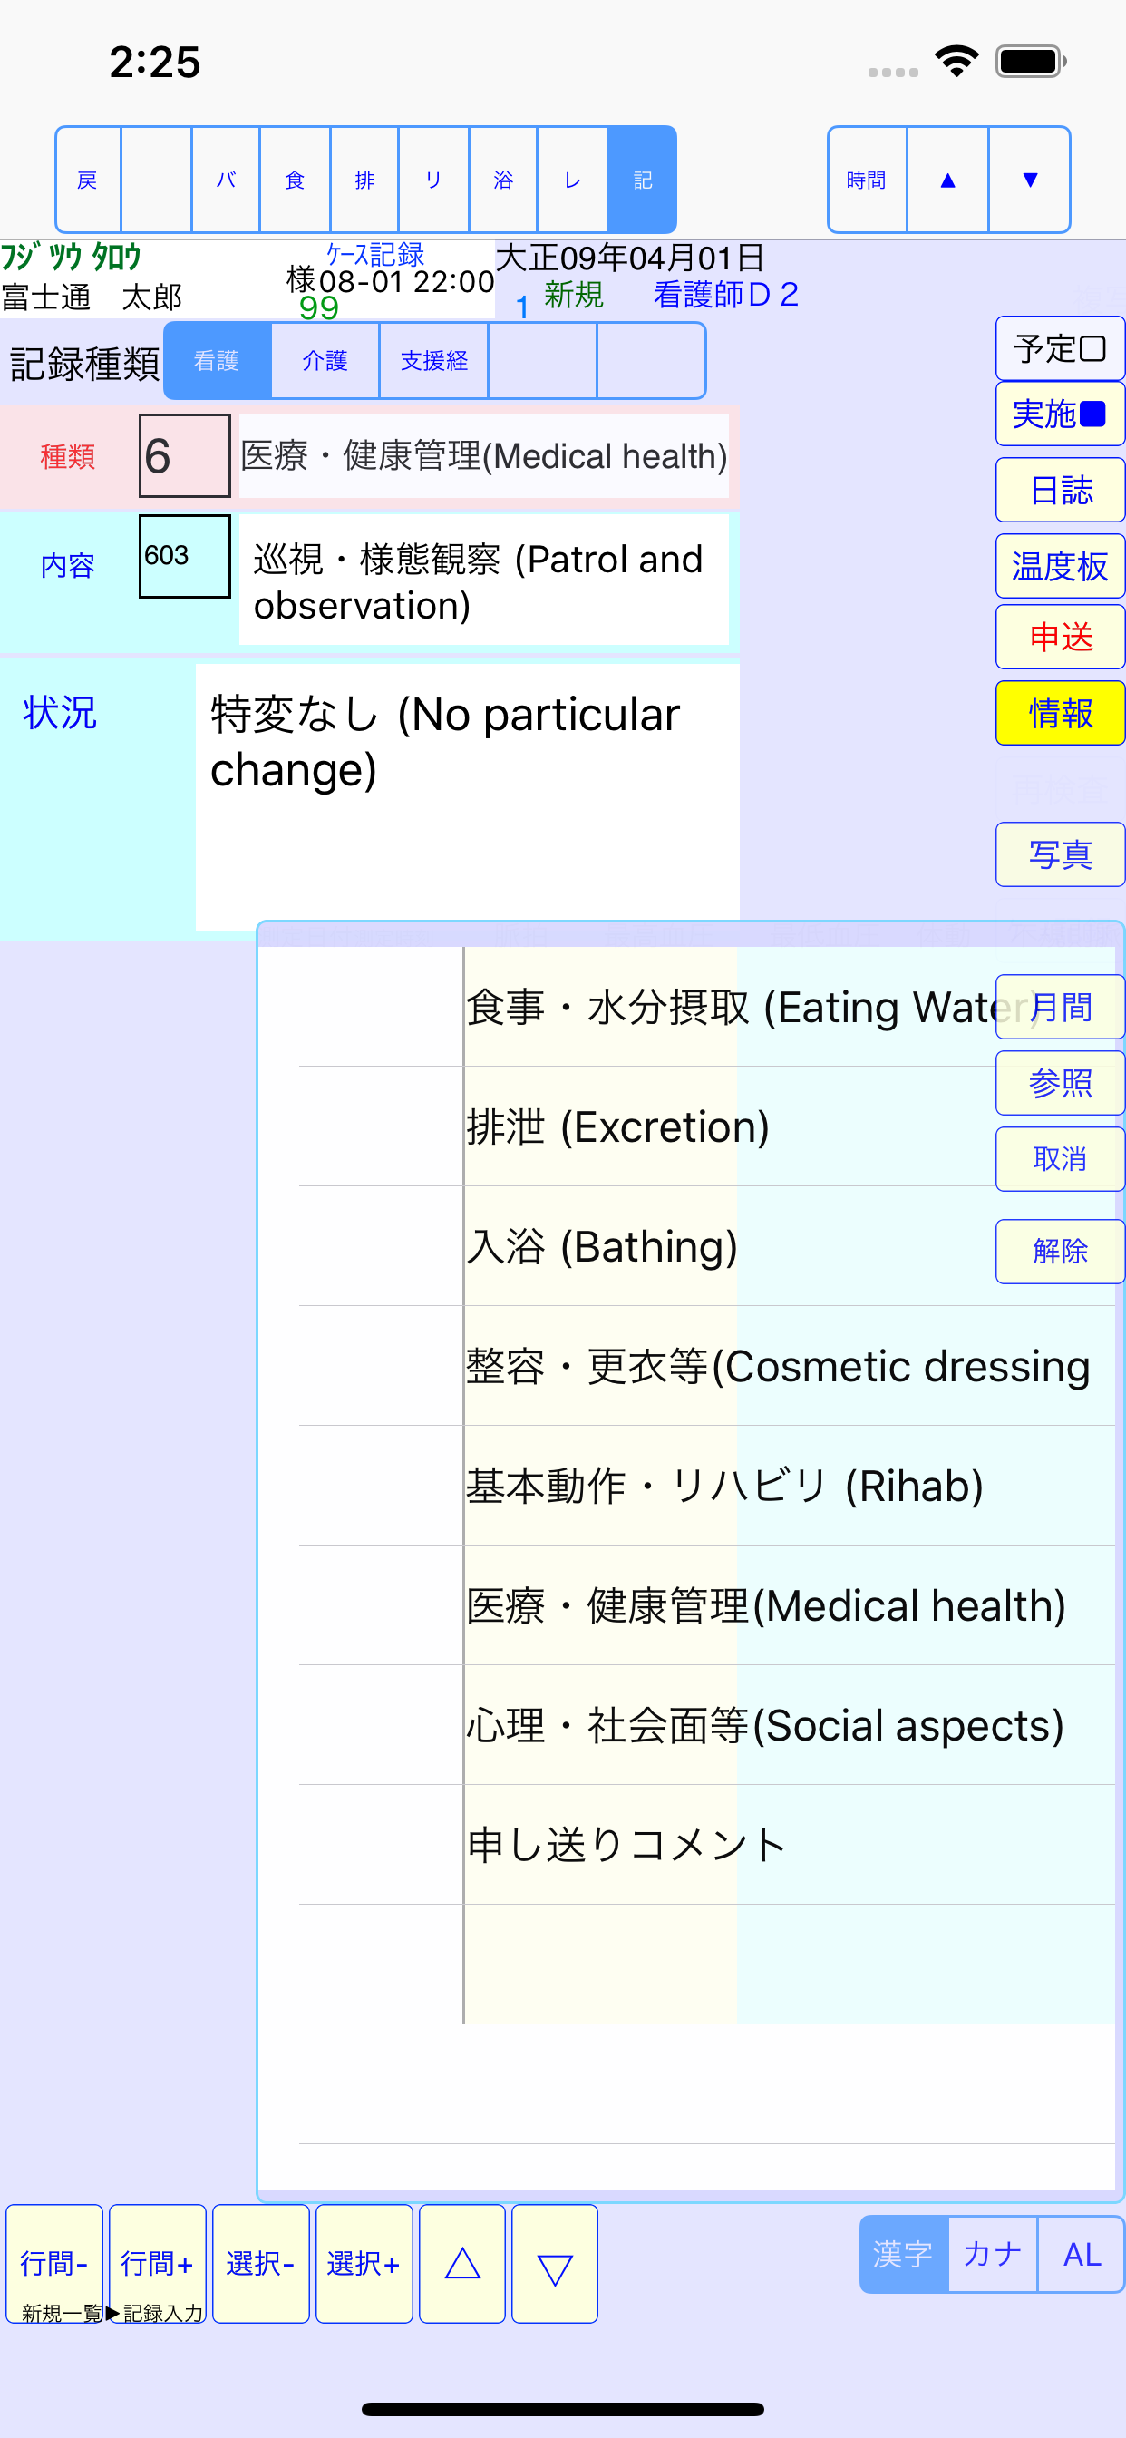Open 温度板 temperature chart

pos(1060,566)
